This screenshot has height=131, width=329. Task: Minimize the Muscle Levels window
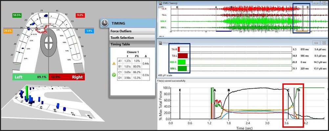pyautogui.click(x=316, y=43)
